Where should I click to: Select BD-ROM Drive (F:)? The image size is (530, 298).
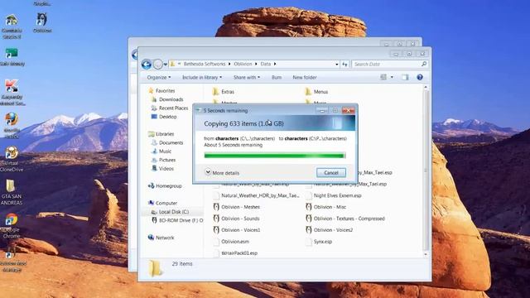coord(177,220)
